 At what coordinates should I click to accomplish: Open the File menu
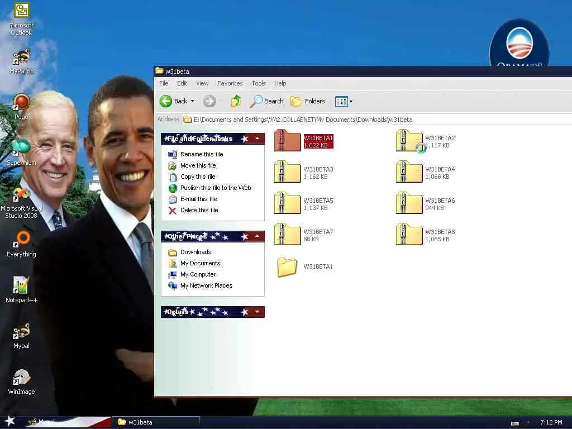(x=164, y=83)
